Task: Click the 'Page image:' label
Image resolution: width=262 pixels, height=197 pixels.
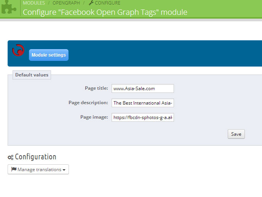Action: coord(94,117)
